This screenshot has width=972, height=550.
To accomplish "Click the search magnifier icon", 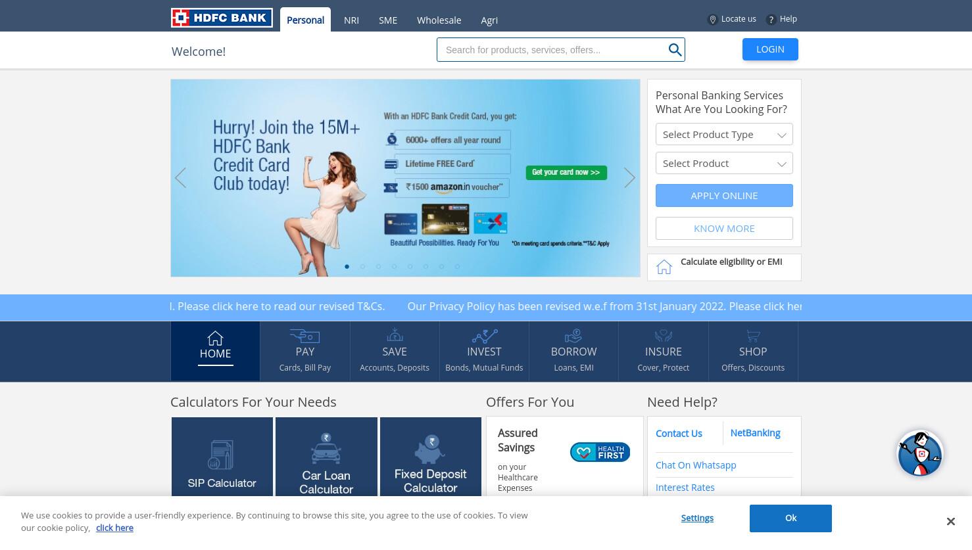I will 675,50.
